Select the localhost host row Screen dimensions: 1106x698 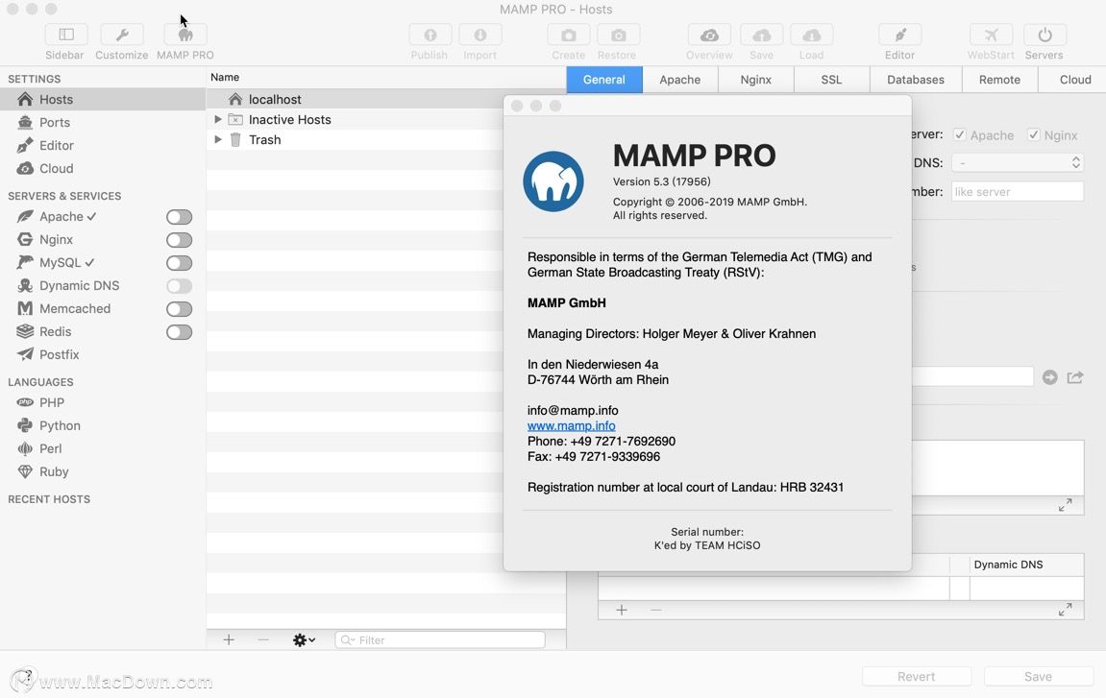[x=356, y=100]
